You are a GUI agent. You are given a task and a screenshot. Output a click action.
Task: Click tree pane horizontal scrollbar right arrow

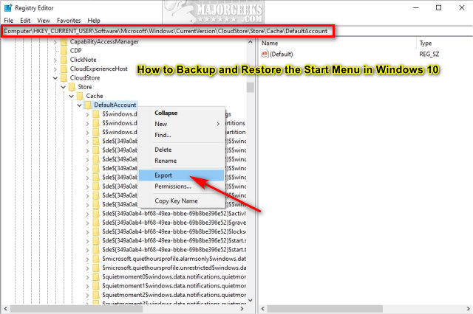[x=242, y=309]
